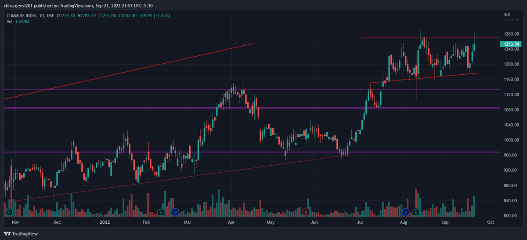
Task: Open the dividend marker in late February
Action: click(176, 212)
